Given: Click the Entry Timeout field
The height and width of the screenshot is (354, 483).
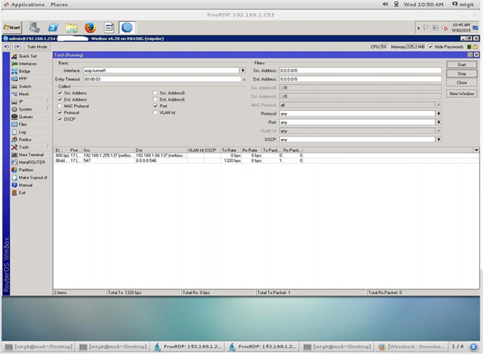Looking at the screenshot, I should pos(162,79).
